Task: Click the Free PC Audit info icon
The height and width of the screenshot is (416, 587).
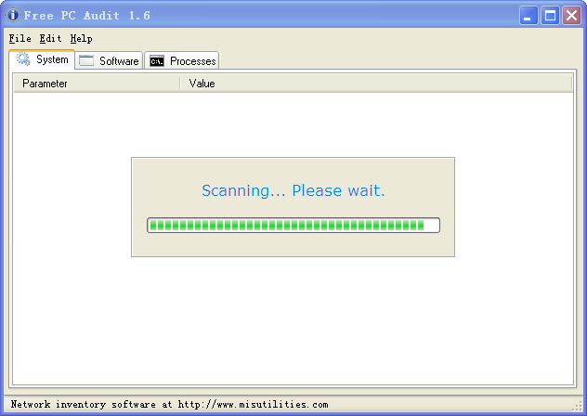Action: tap(13, 16)
